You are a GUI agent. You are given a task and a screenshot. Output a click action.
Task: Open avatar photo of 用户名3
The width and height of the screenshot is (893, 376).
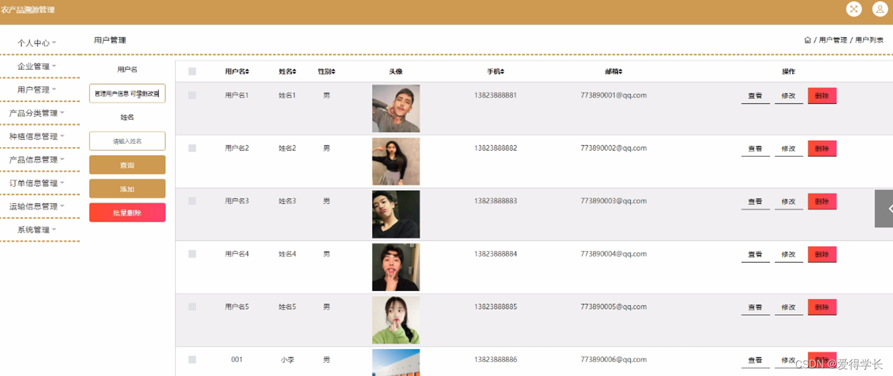pos(396,214)
